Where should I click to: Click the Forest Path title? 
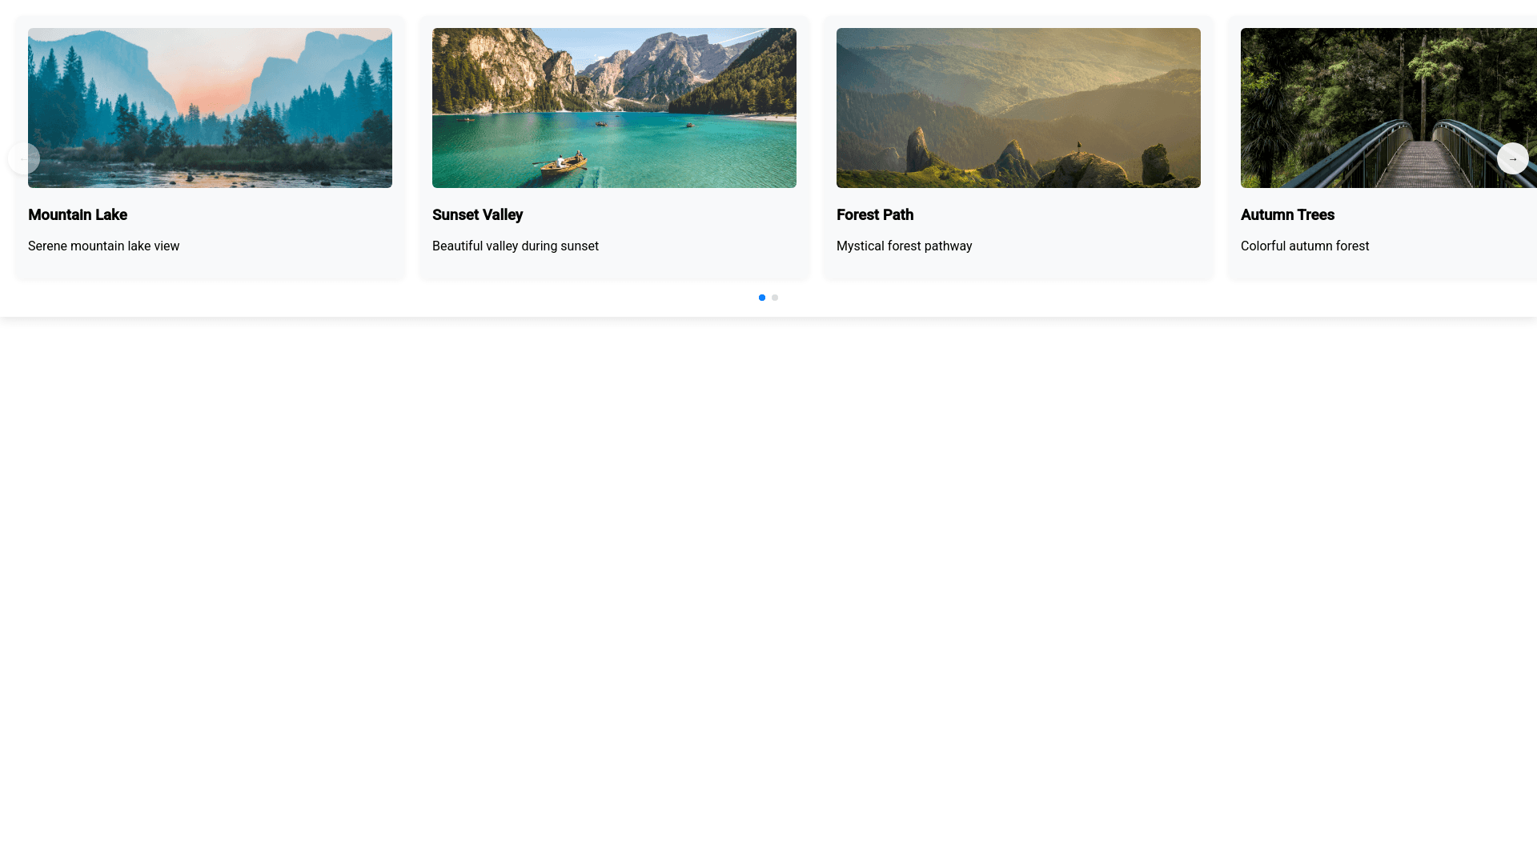coord(875,215)
